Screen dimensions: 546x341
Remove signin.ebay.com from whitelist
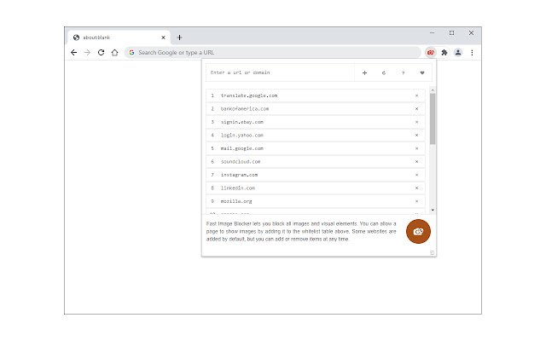coord(416,122)
